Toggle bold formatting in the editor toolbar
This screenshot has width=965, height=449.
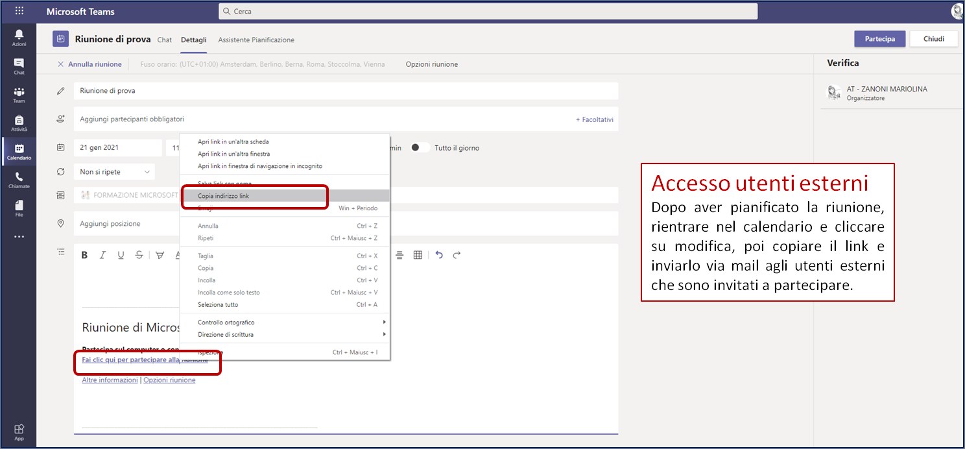point(84,255)
